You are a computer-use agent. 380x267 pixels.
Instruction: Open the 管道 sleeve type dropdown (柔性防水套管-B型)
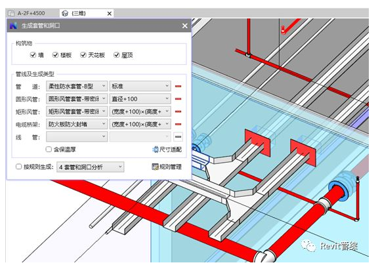click(77, 86)
